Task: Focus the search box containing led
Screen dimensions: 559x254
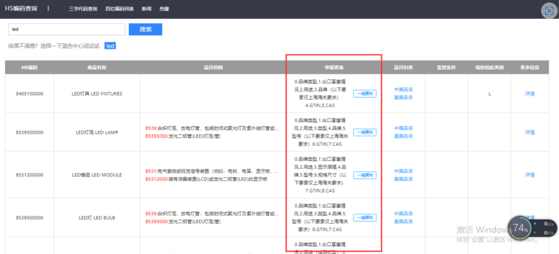Action: (x=67, y=29)
